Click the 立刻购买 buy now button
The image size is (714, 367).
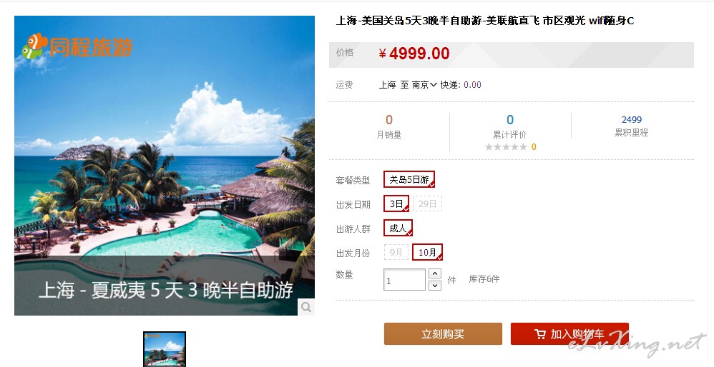point(443,334)
